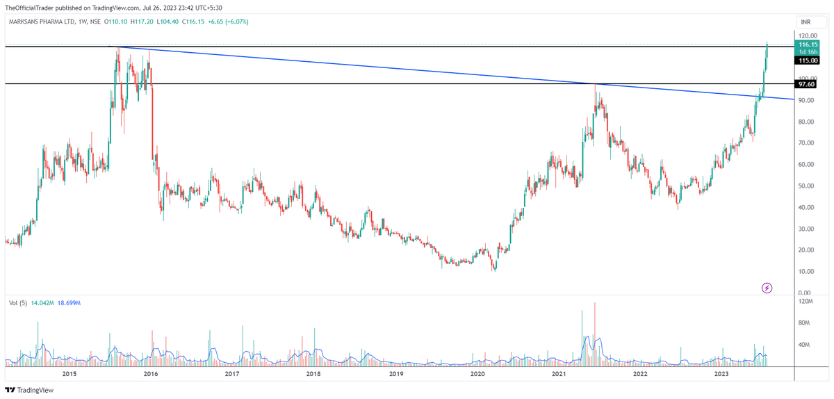Click the 2019 label on time axis
Image resolution: width=834 pixels, height=399 pixels.
(395, 374)
